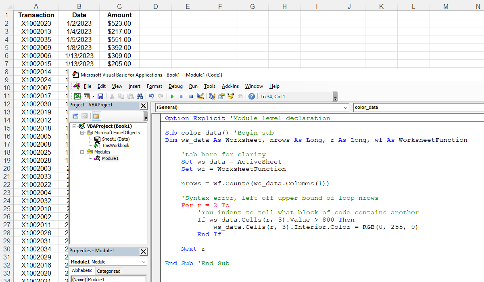The image size is (484, 282).
Task: Select Sheet1 (Data) in project tree
Action: click(115, 139)
